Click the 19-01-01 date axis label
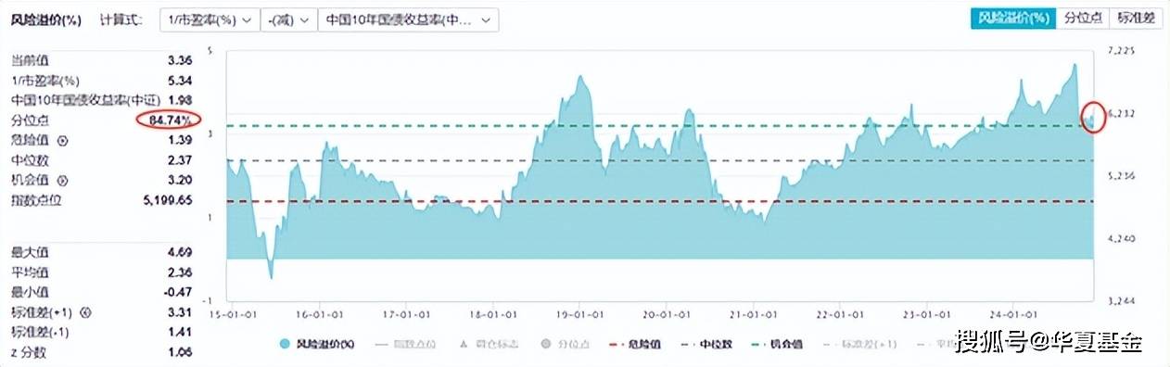1170x367 pixels. 580,314
